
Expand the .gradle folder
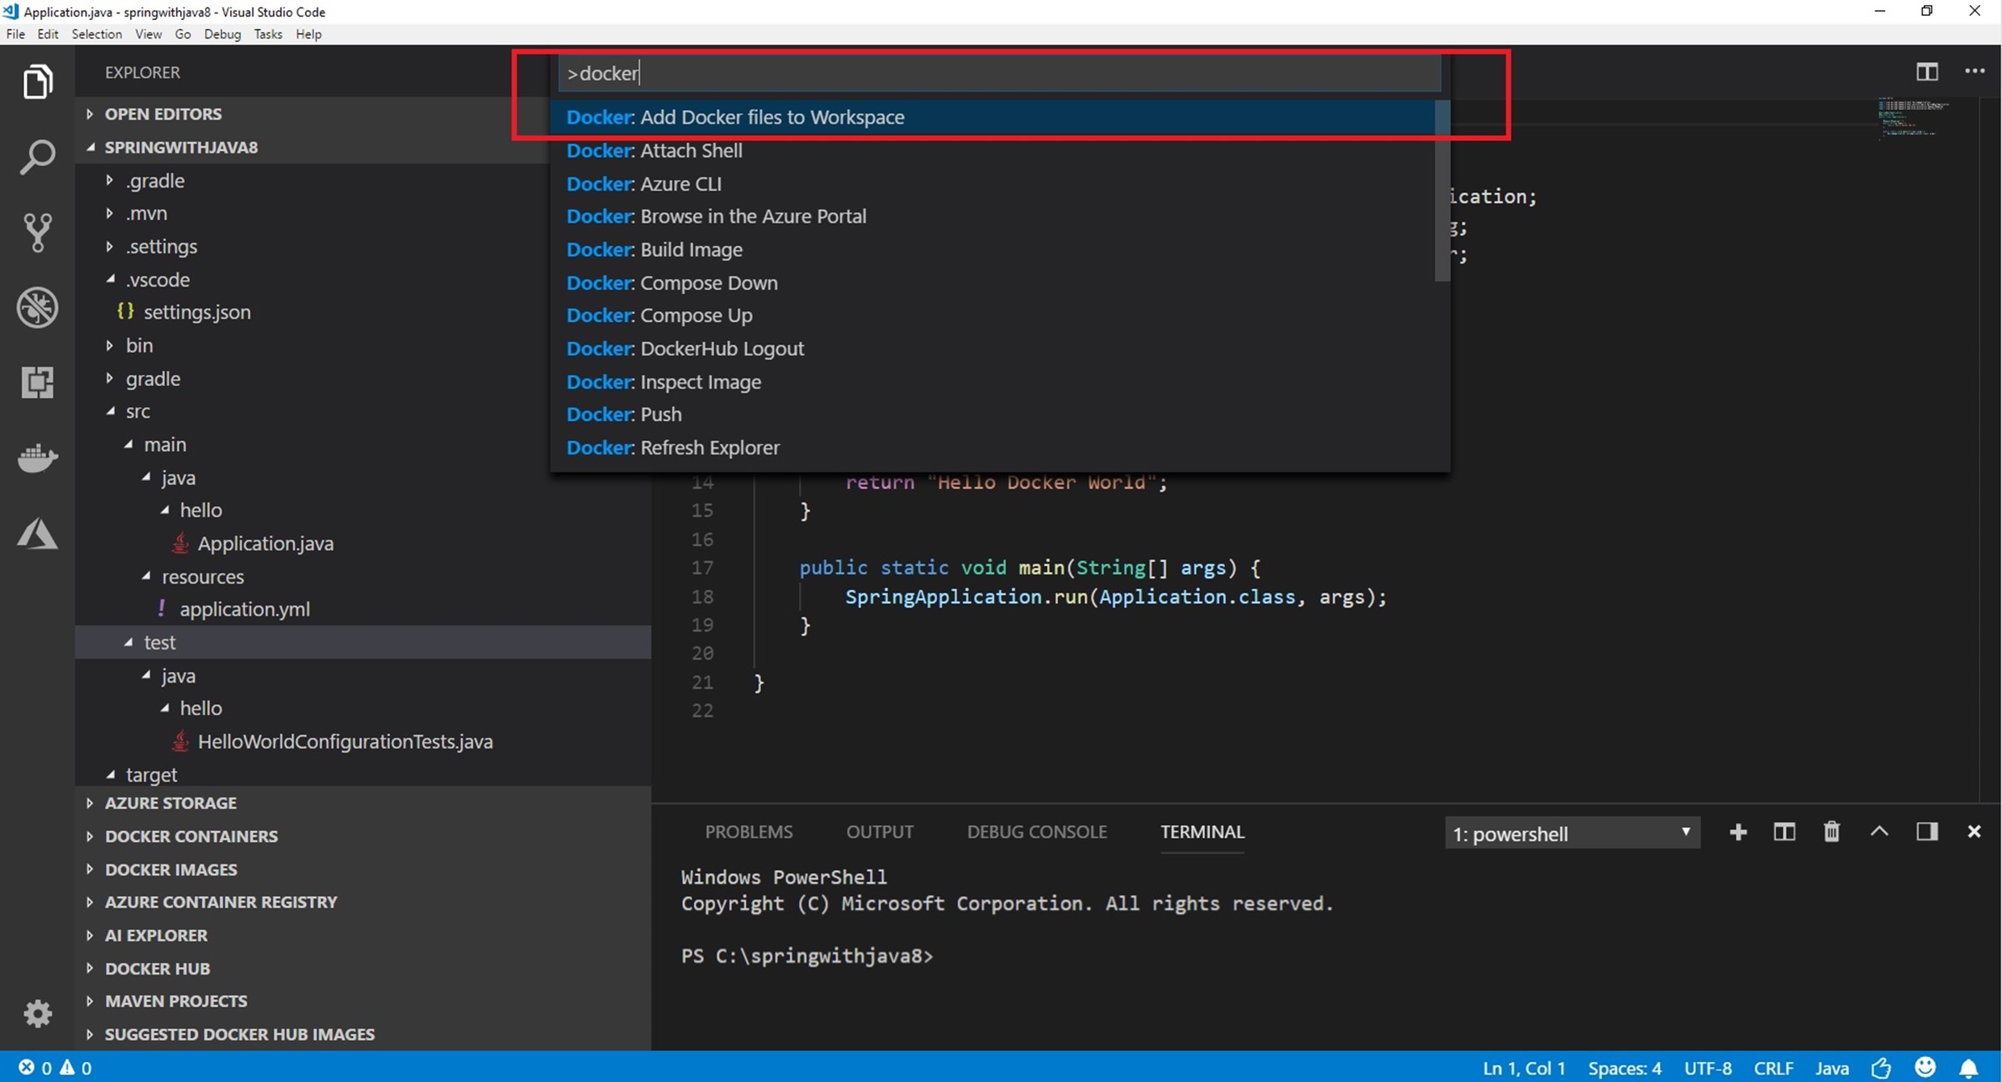pos(154,180)
